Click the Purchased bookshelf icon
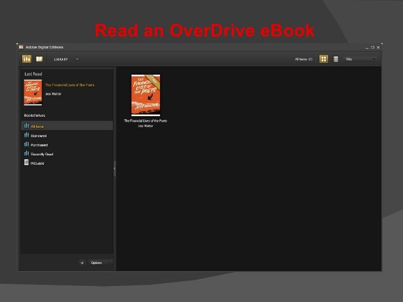This screenshot has width=403, height=302. point(26,144)
